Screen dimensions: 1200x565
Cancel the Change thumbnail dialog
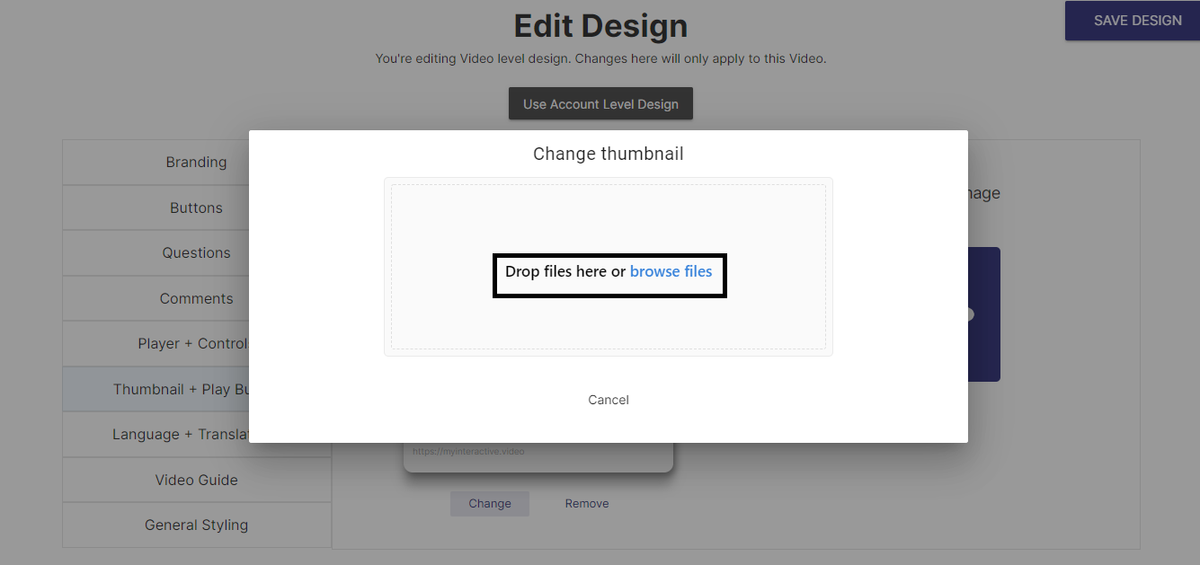pyautogui.click(x=609, y=400)
